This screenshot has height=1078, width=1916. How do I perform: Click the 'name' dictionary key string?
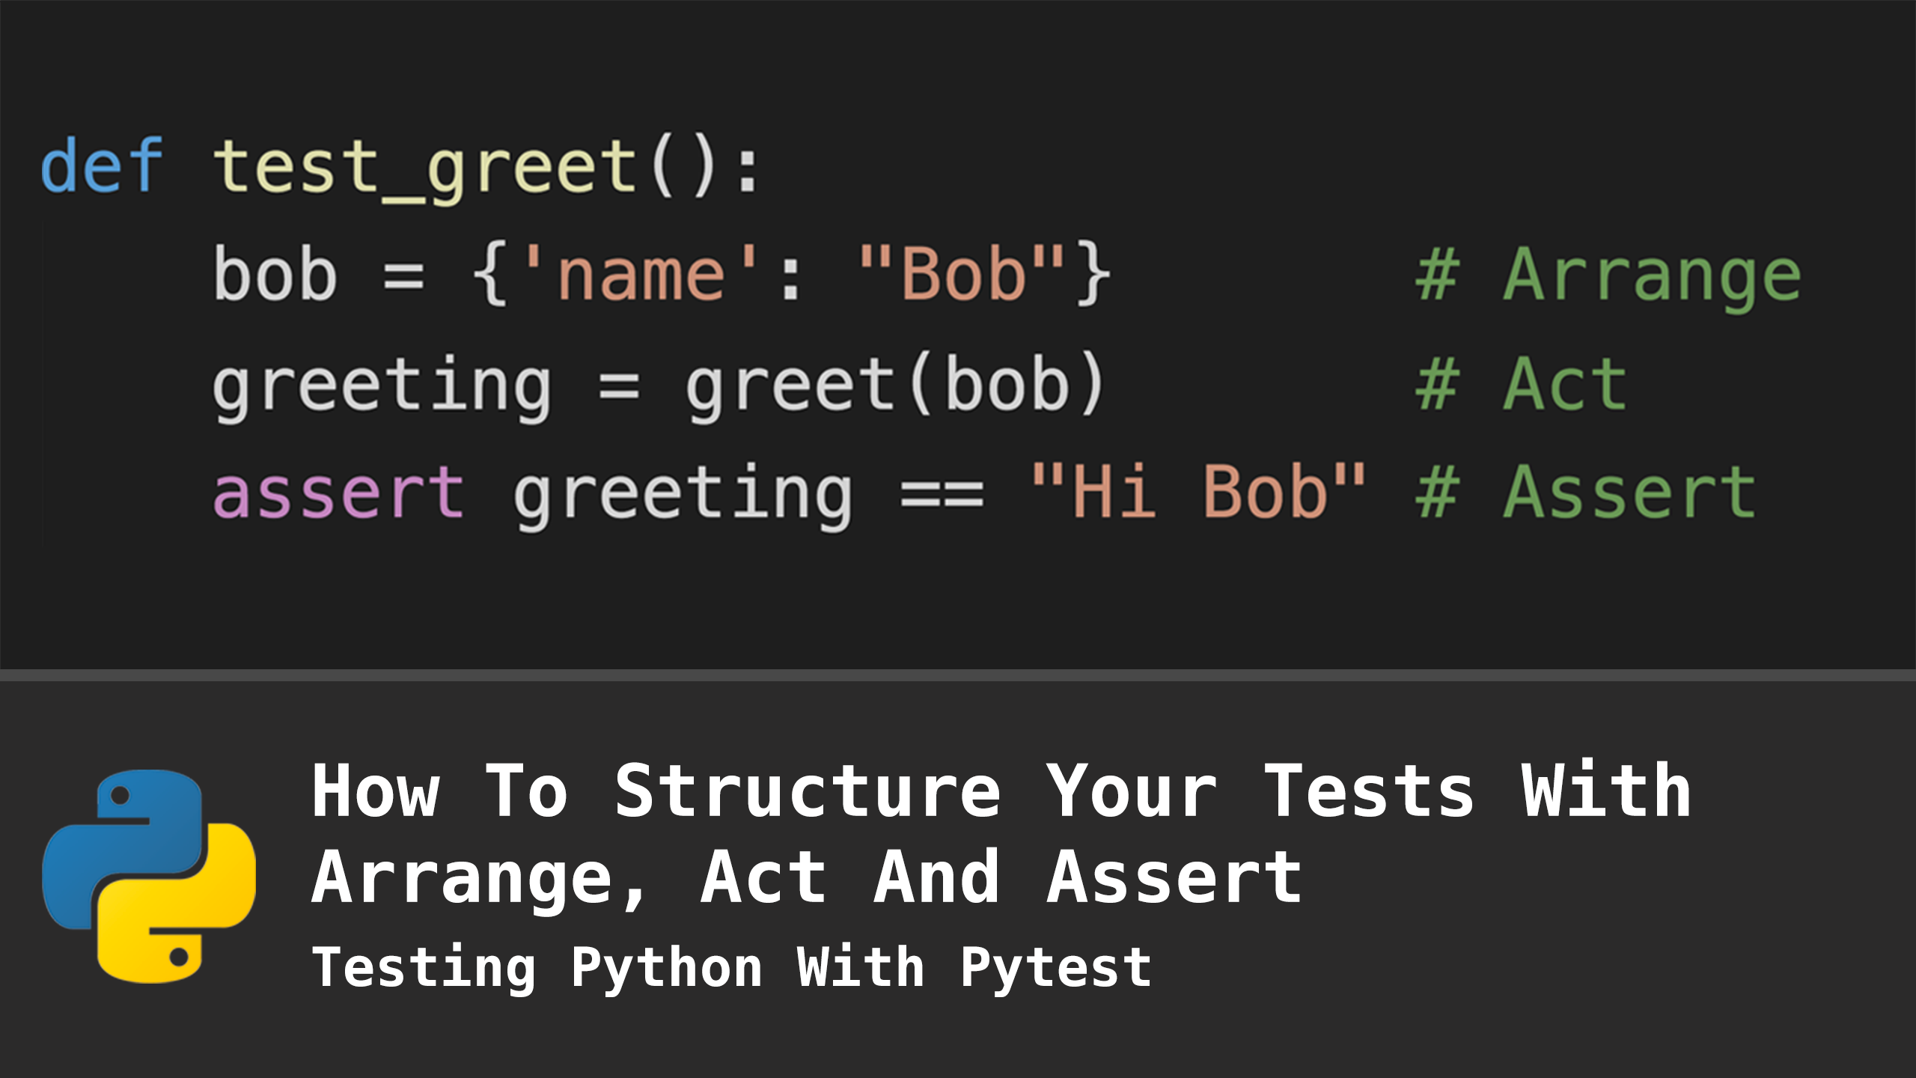(x=641, y=274)
